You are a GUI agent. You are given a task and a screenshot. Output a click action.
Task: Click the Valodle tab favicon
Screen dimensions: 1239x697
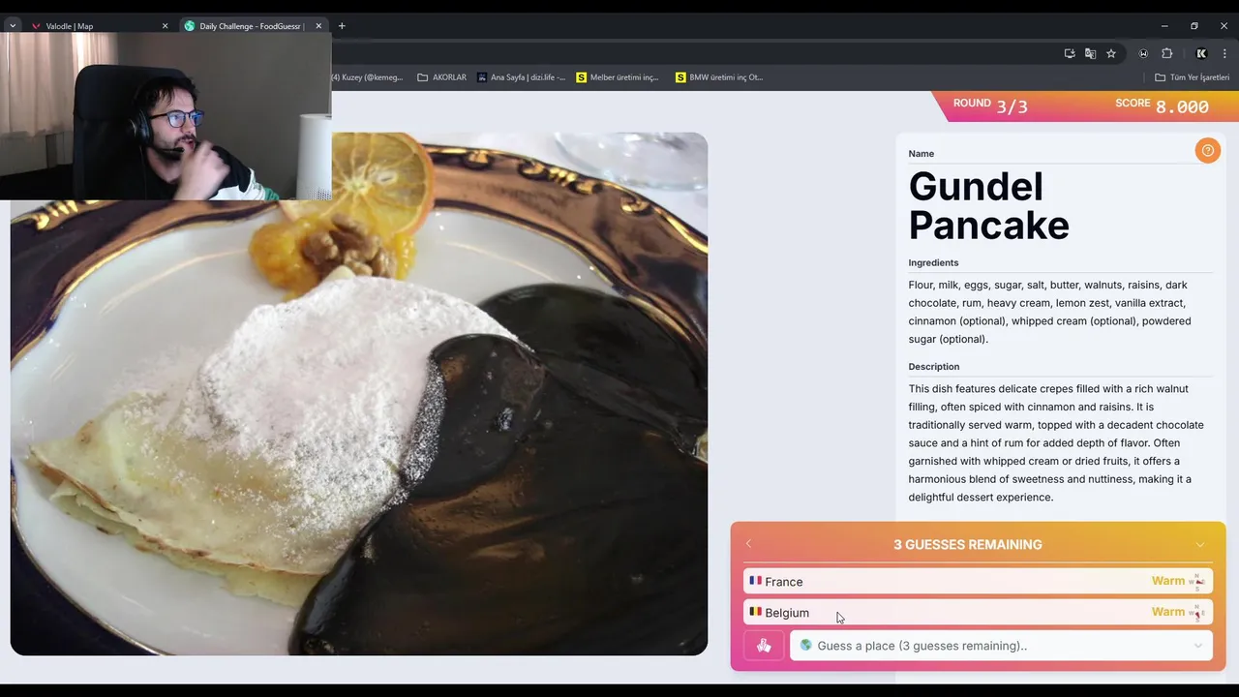tap(37, 26)
